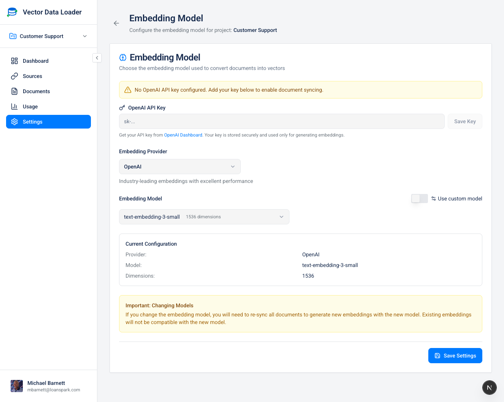504x402 pixels.
Task: Open the Embedding Provider dropdown showing OpenAI
Action: [180, 167]
